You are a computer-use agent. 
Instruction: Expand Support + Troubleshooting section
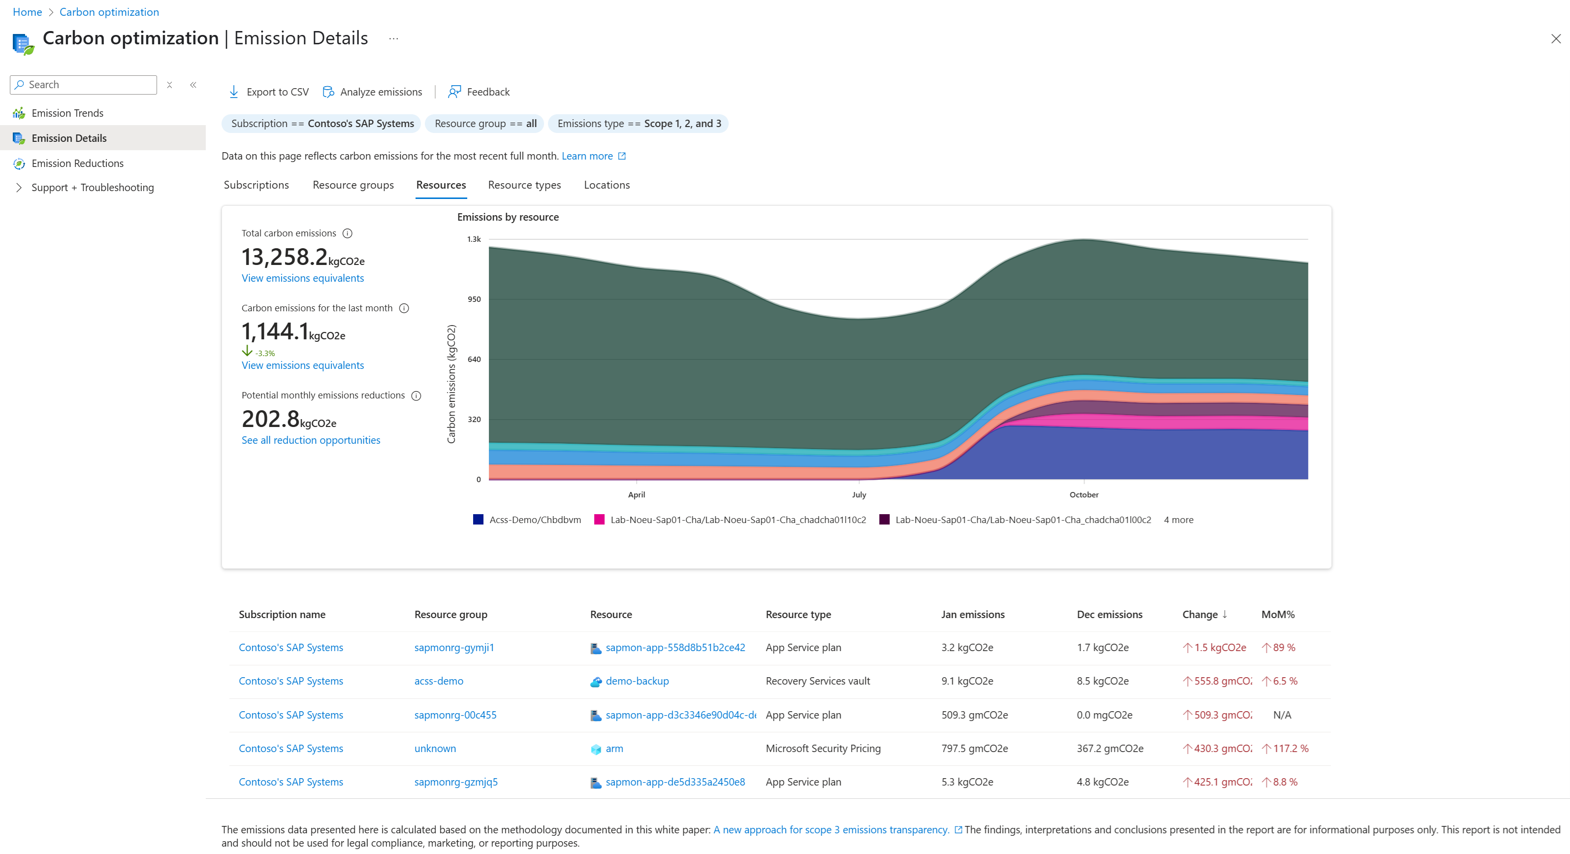tap(19, 188)
